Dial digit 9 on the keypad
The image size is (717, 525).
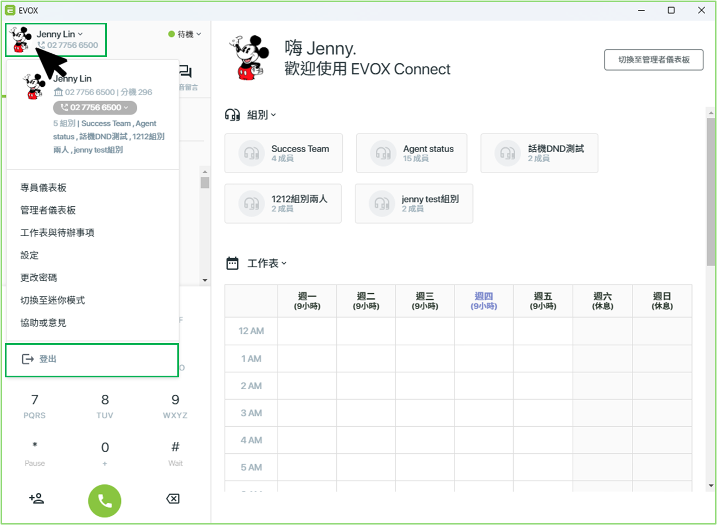coord(175,406)
